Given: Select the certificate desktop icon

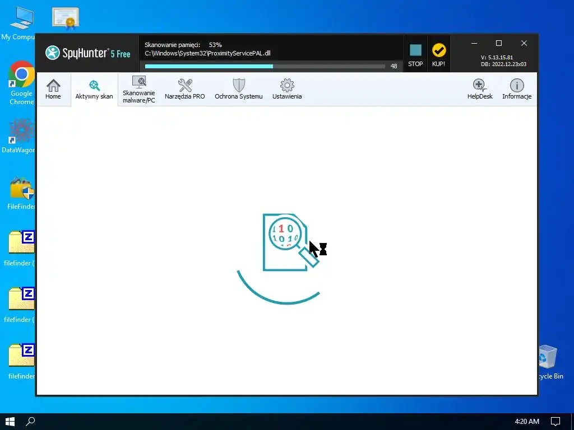Looking at the screenshot, I should pos(66,18).
